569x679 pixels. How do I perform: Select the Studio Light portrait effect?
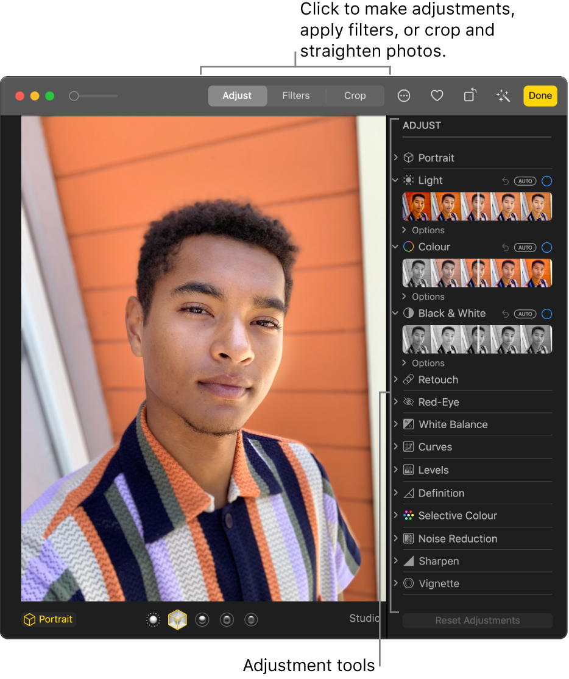click(x=178, y=619)
